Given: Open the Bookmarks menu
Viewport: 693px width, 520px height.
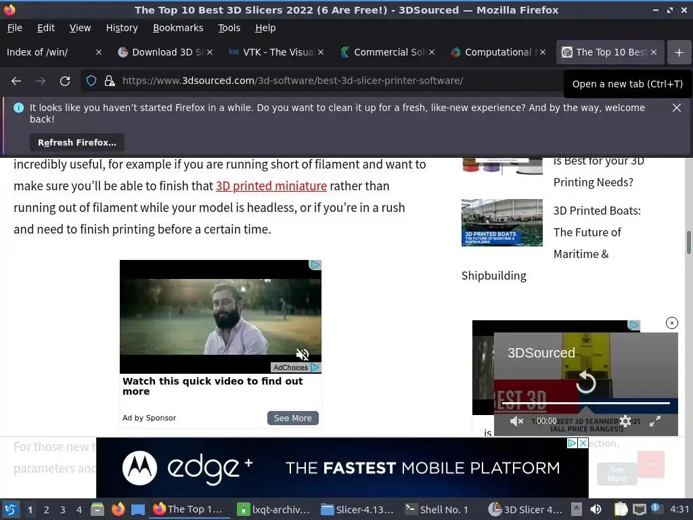Looking at the screenshot, I should click(x=178, y=28).
